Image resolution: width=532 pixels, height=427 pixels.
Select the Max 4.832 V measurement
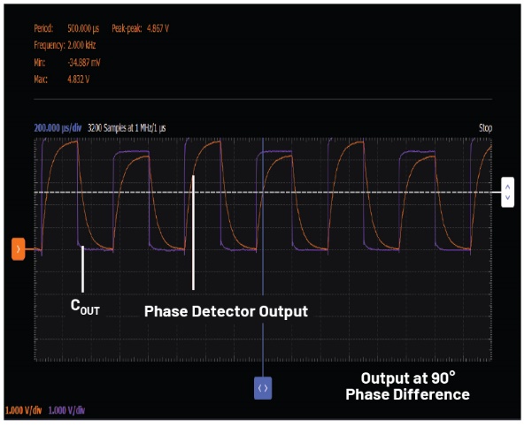[65, 80]
